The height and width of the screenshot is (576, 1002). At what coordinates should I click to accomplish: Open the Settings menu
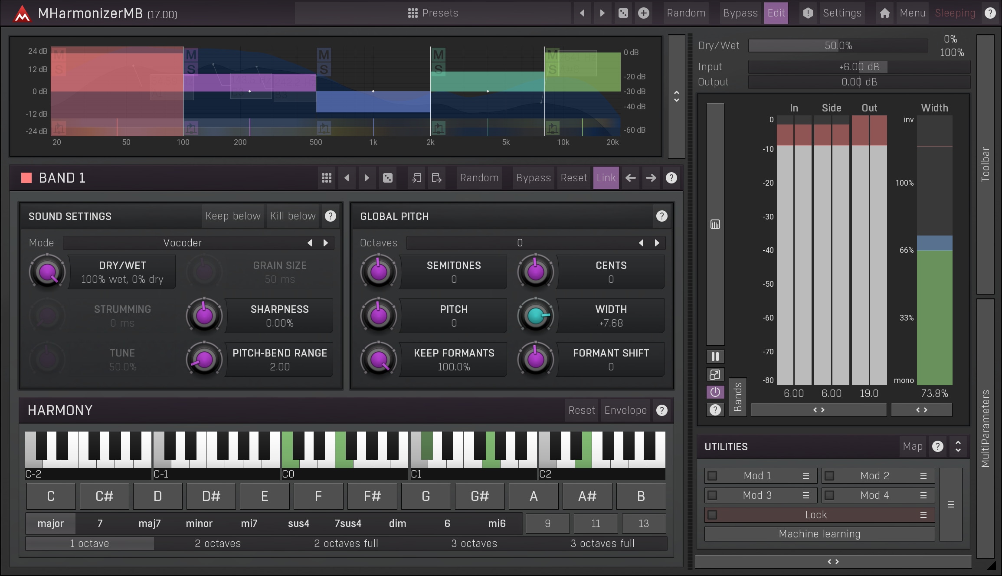842,13
